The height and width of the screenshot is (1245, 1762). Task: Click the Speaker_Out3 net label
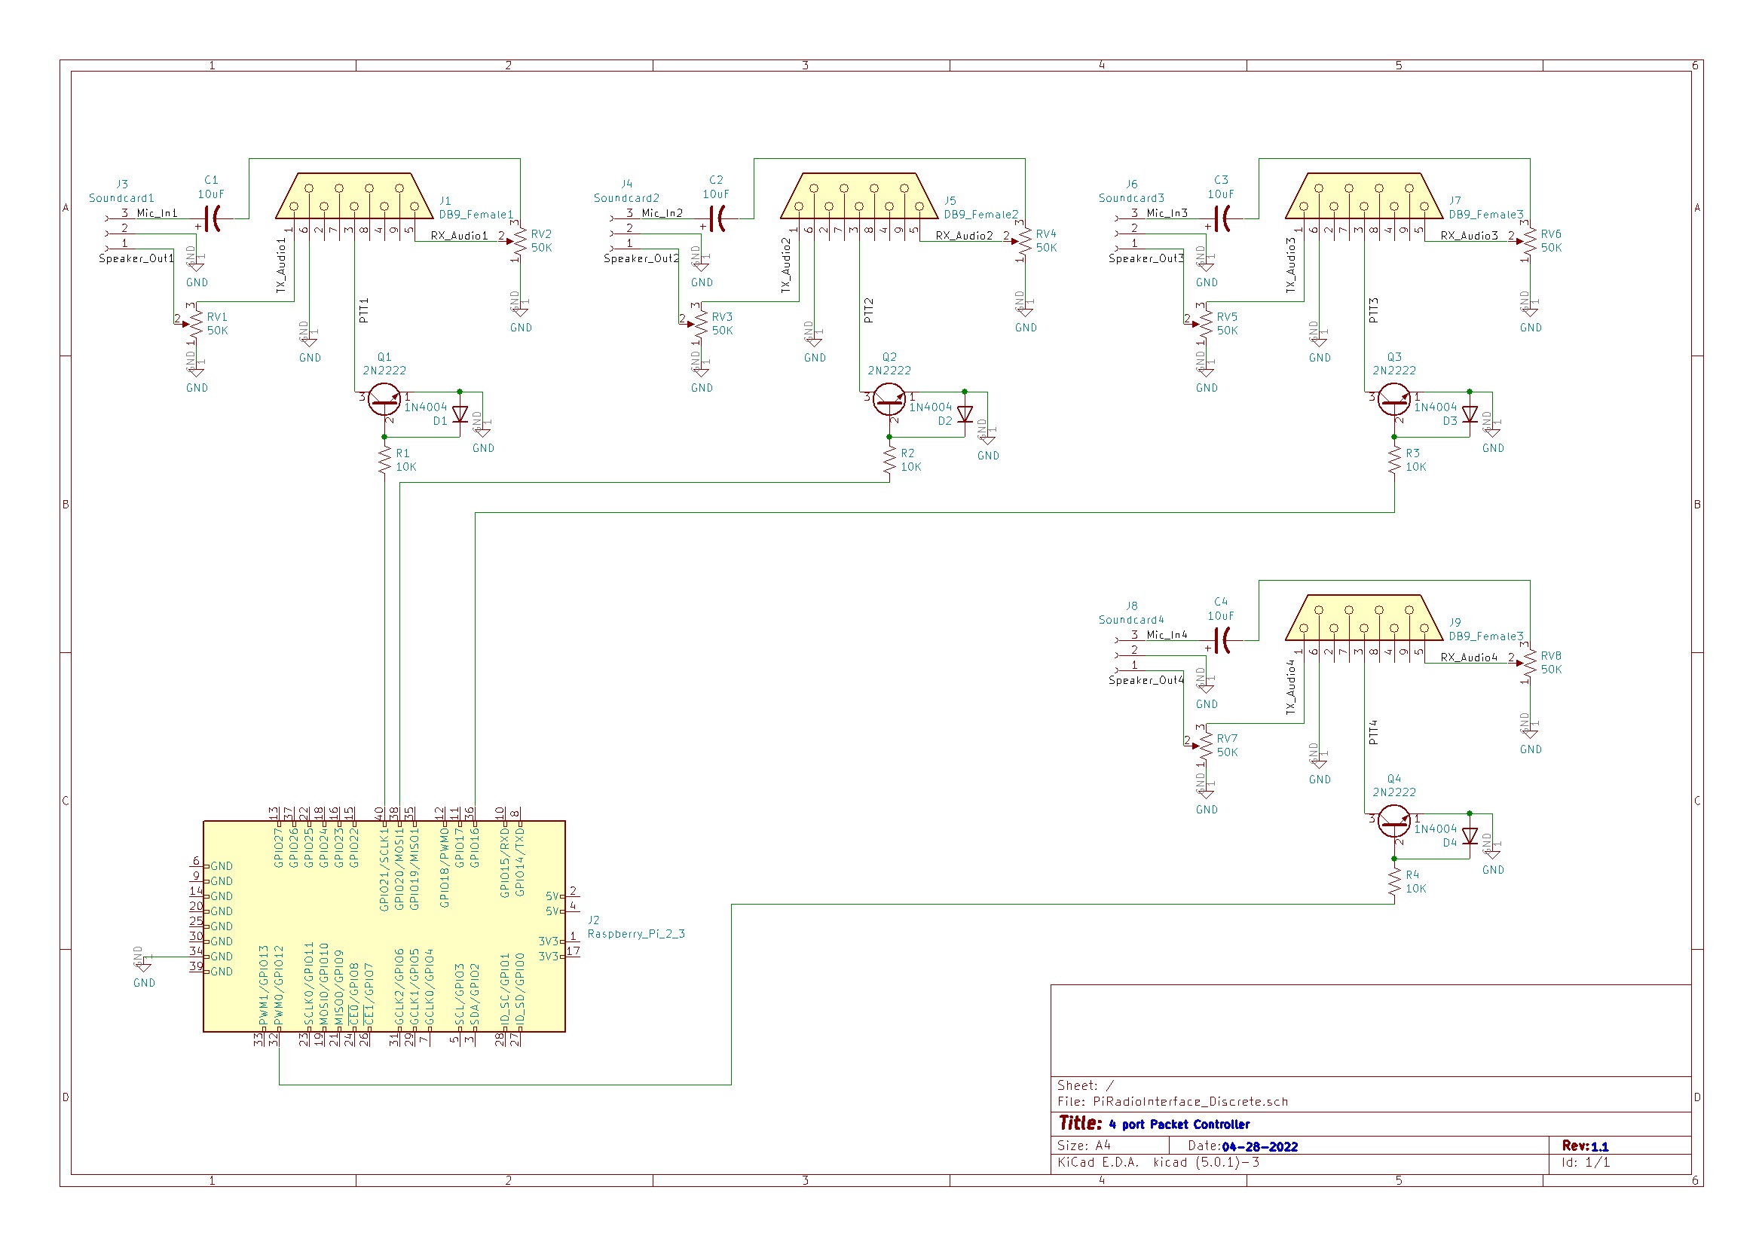point(1146,258)
